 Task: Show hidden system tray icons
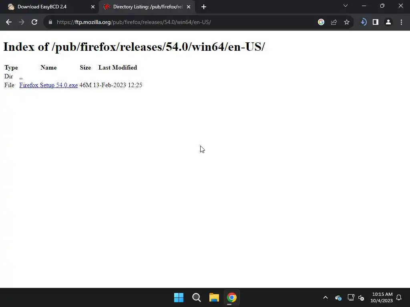point(326,297)
